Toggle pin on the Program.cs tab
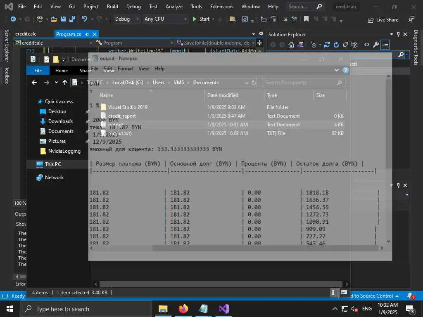423x317 pixels. [87, 35]
